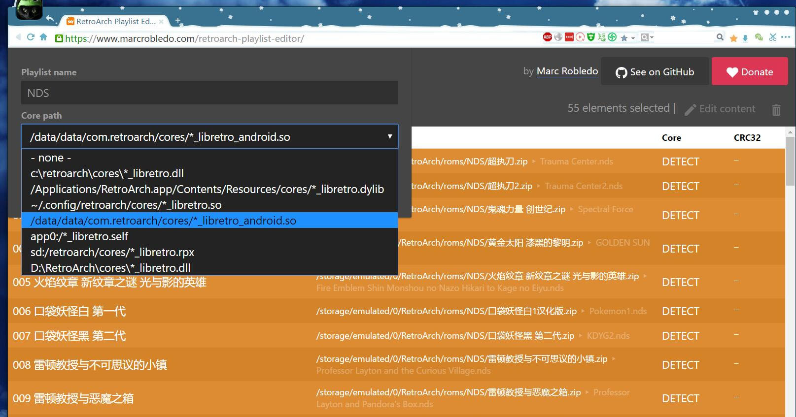Click See on GitHub button

click(x=655, y=72)
